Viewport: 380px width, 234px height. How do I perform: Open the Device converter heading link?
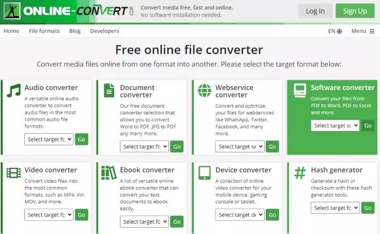coord(243,170)
